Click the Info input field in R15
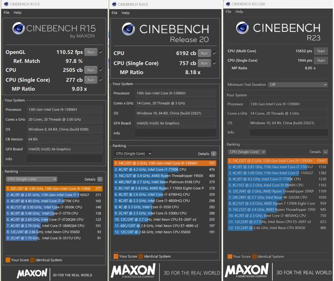Screen dimensions: 334x281 point(64,159)
